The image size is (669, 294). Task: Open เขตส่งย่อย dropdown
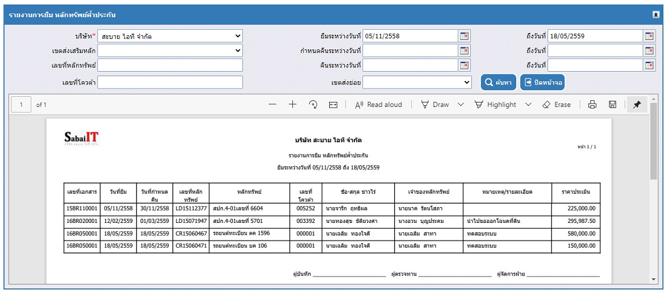point(417,82)
